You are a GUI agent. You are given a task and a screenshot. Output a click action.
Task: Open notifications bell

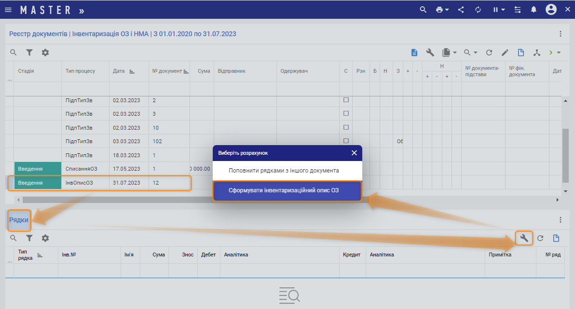click(x=534, y=10)
